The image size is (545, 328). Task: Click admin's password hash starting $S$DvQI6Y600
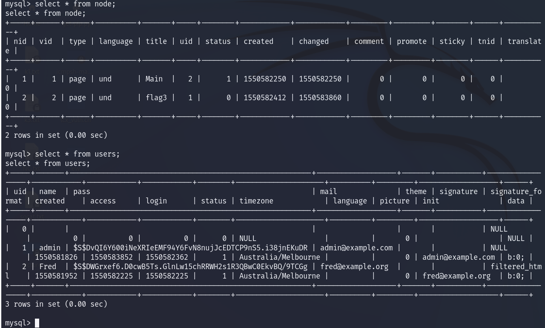coord(190,248)
